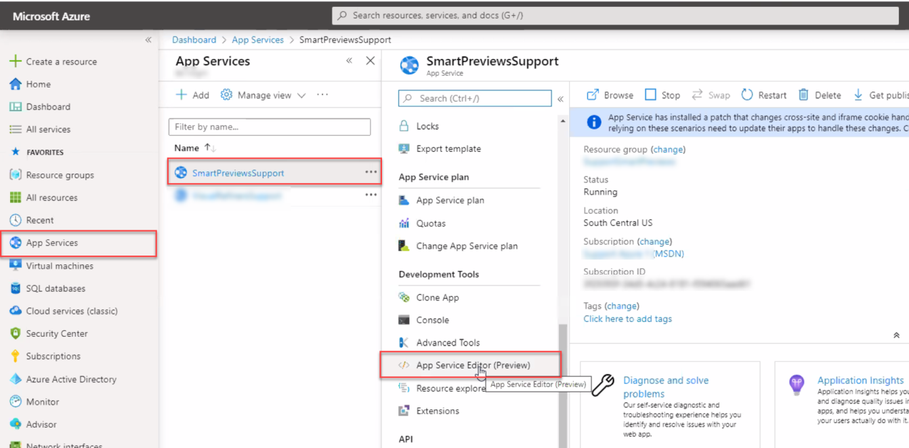Click the Browse toolbar button
909x448 pixels.
tap(610, 95)
